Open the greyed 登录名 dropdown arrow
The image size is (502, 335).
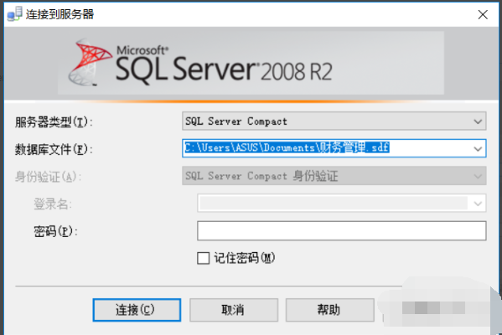click(x=478, y=204)
